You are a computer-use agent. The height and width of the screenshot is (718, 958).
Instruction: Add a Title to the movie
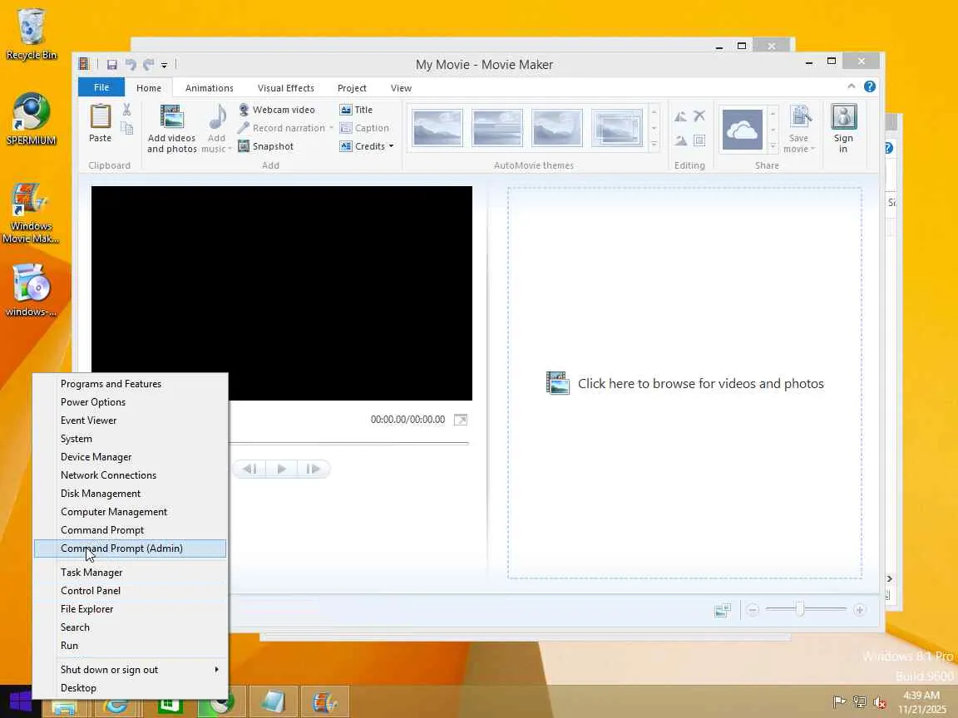(x=356, y=110)
